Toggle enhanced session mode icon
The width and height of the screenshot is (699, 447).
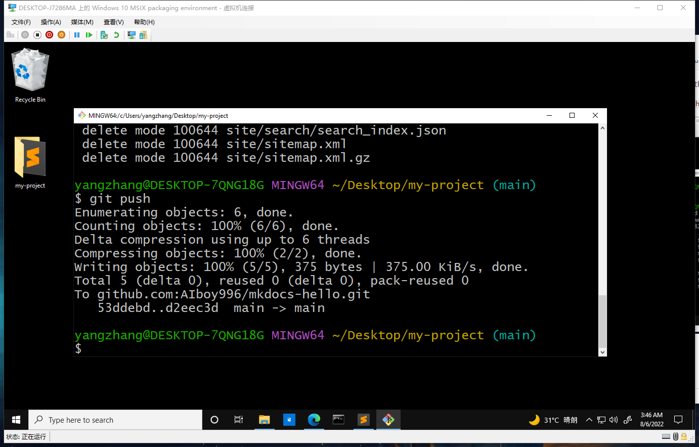click(132, 35)
